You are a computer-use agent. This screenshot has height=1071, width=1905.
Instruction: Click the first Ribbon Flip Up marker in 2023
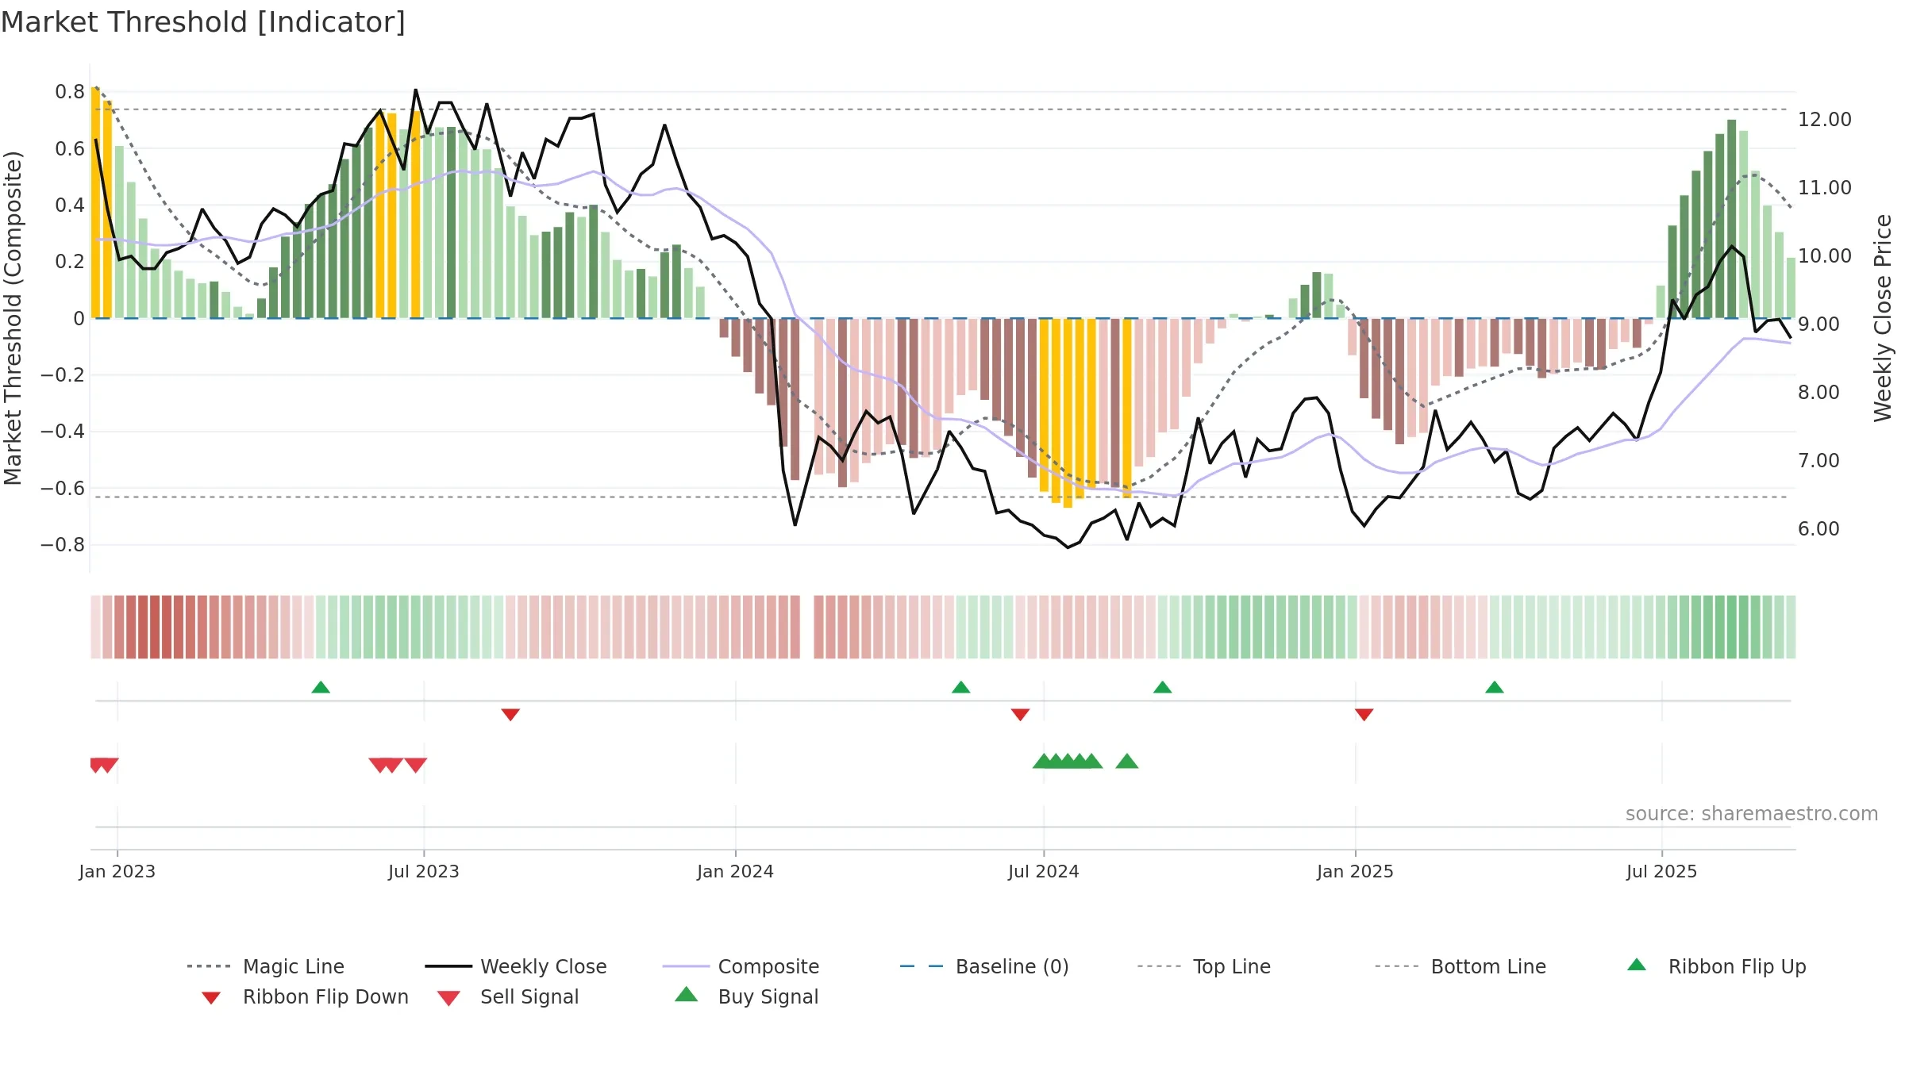[x=321, y=687]
